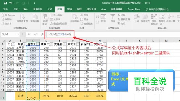Open filter dropdown on 交通补助 header
The height and width of the screenshot is (101, 180).
(x=65, y=44)
